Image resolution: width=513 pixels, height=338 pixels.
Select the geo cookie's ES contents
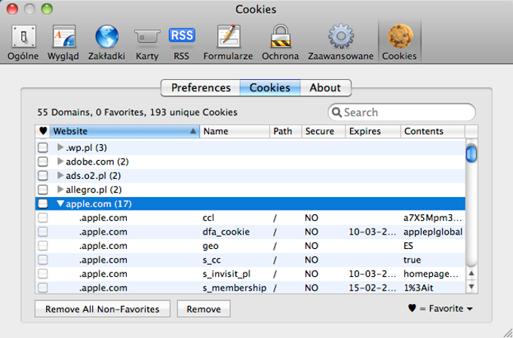point(408,246)
